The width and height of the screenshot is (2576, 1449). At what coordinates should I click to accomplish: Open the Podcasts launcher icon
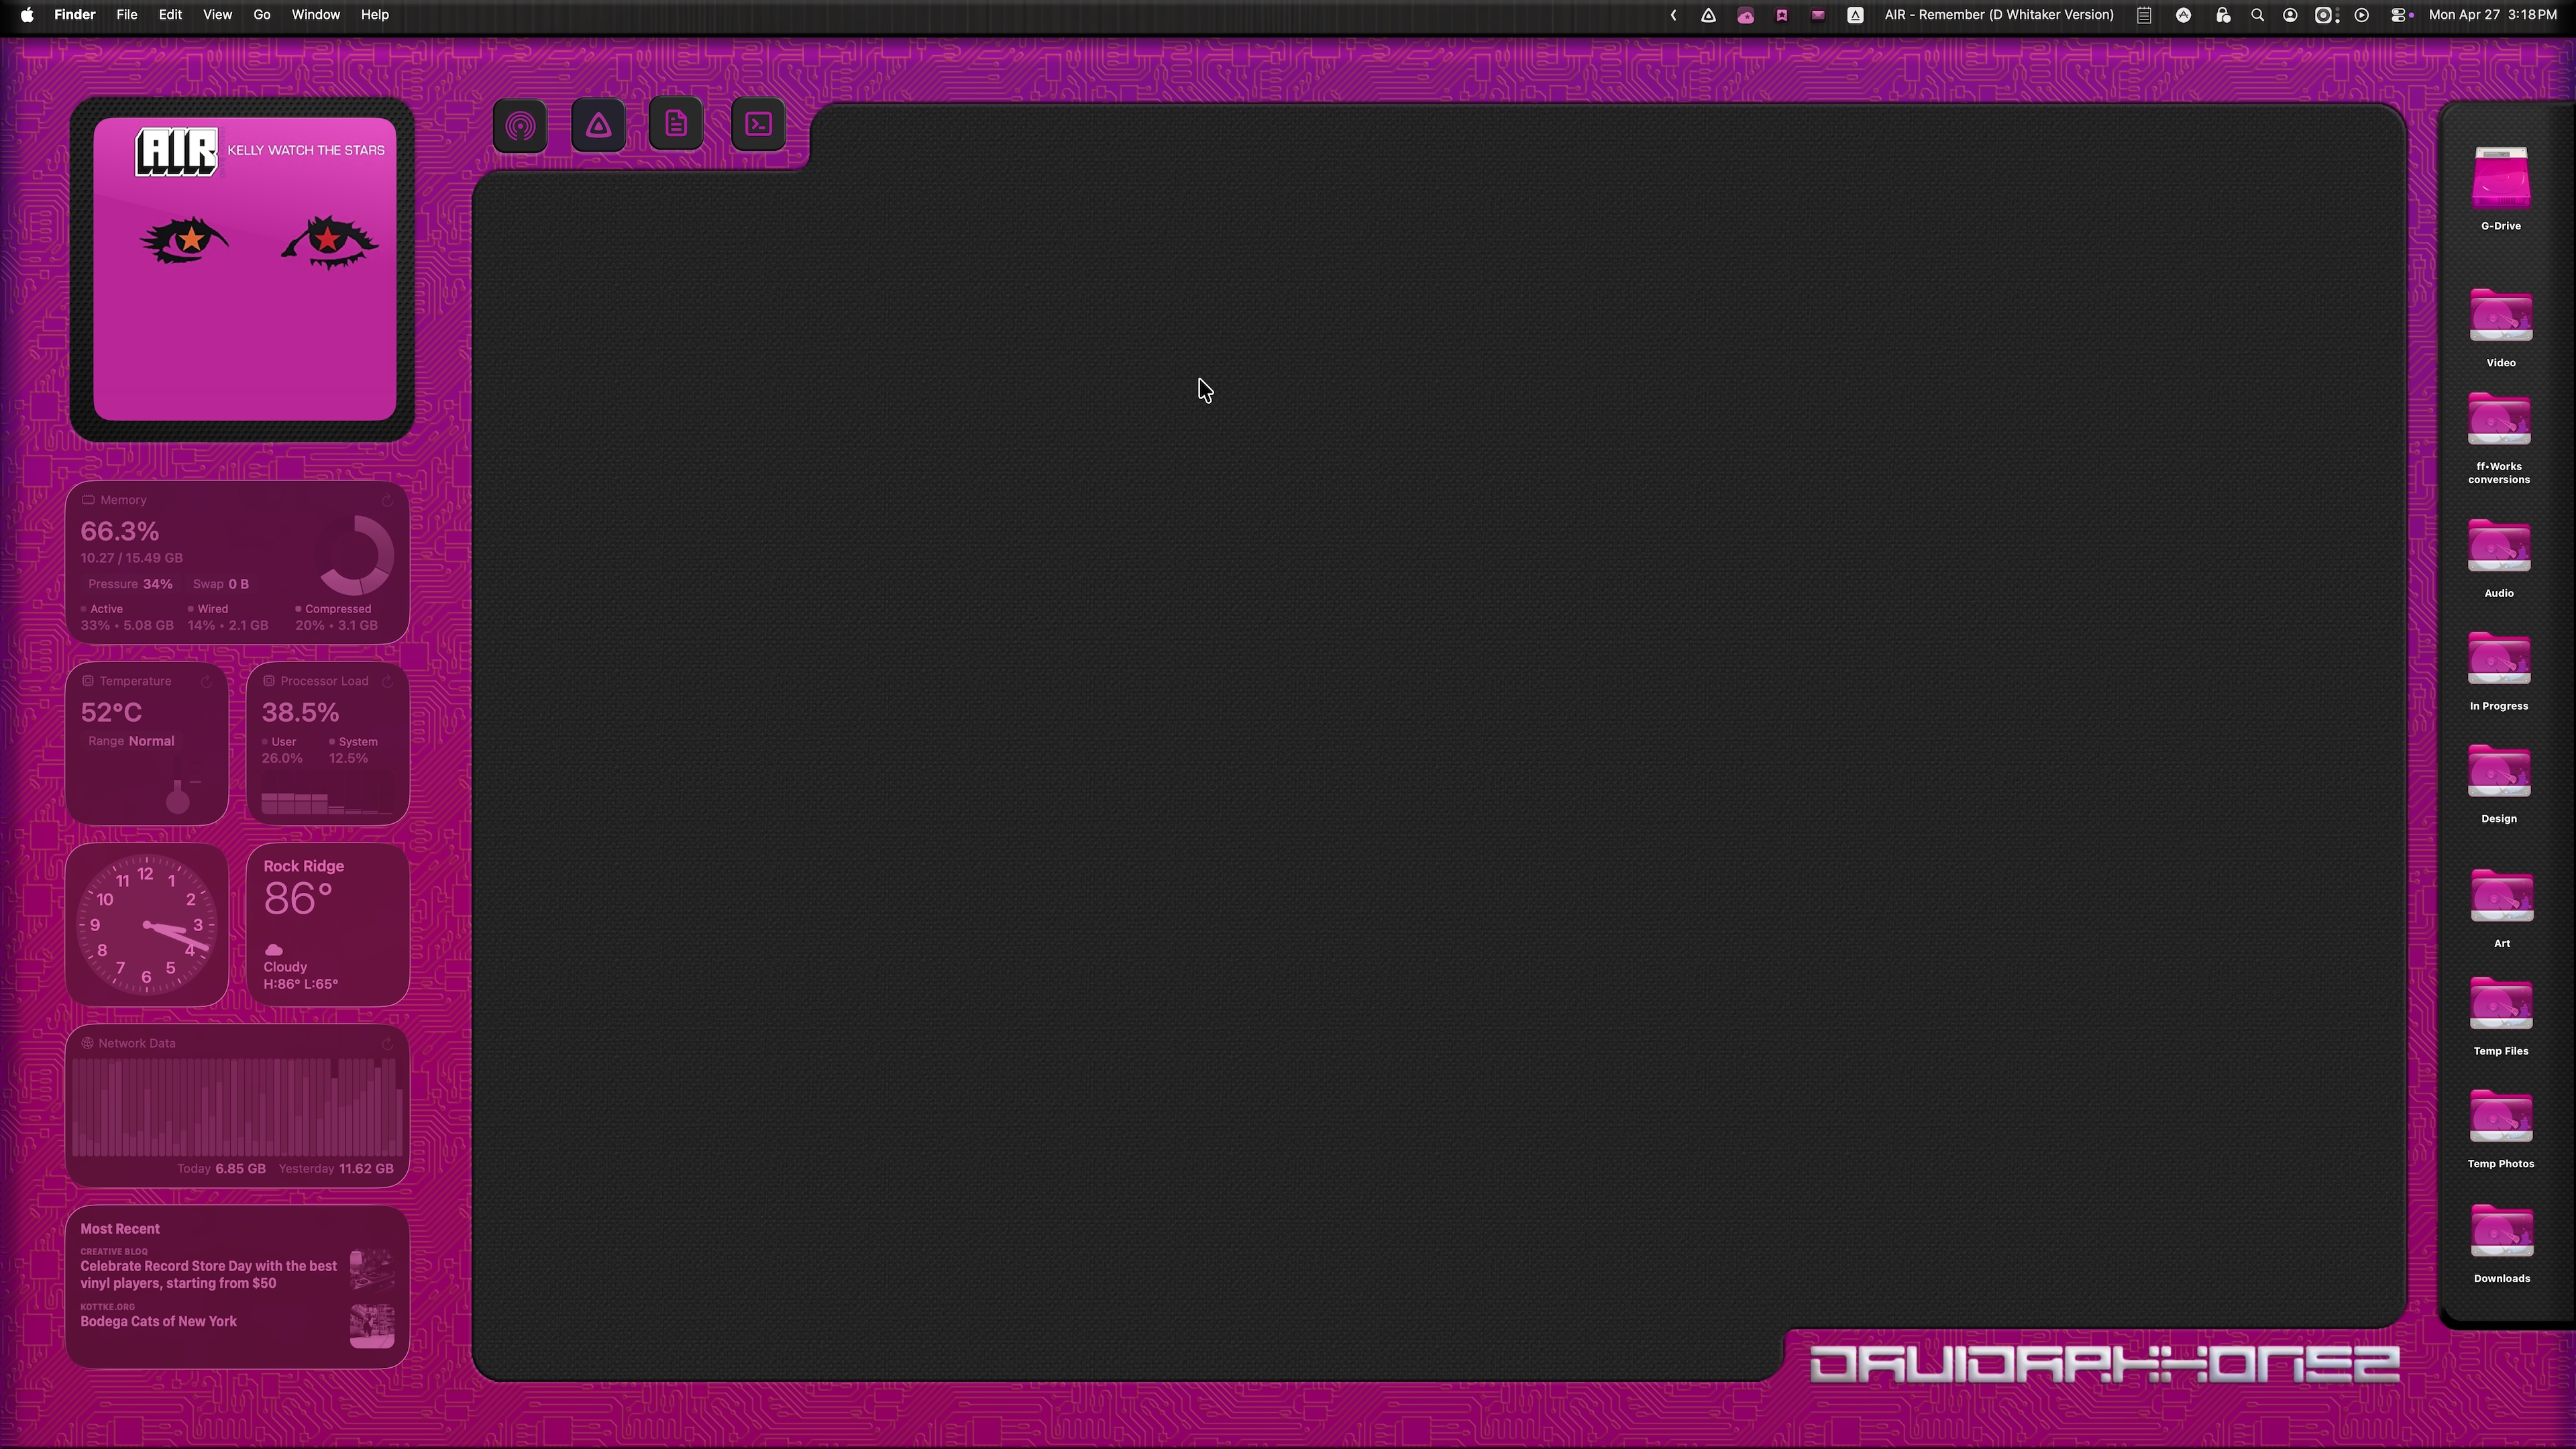[520, 126]
